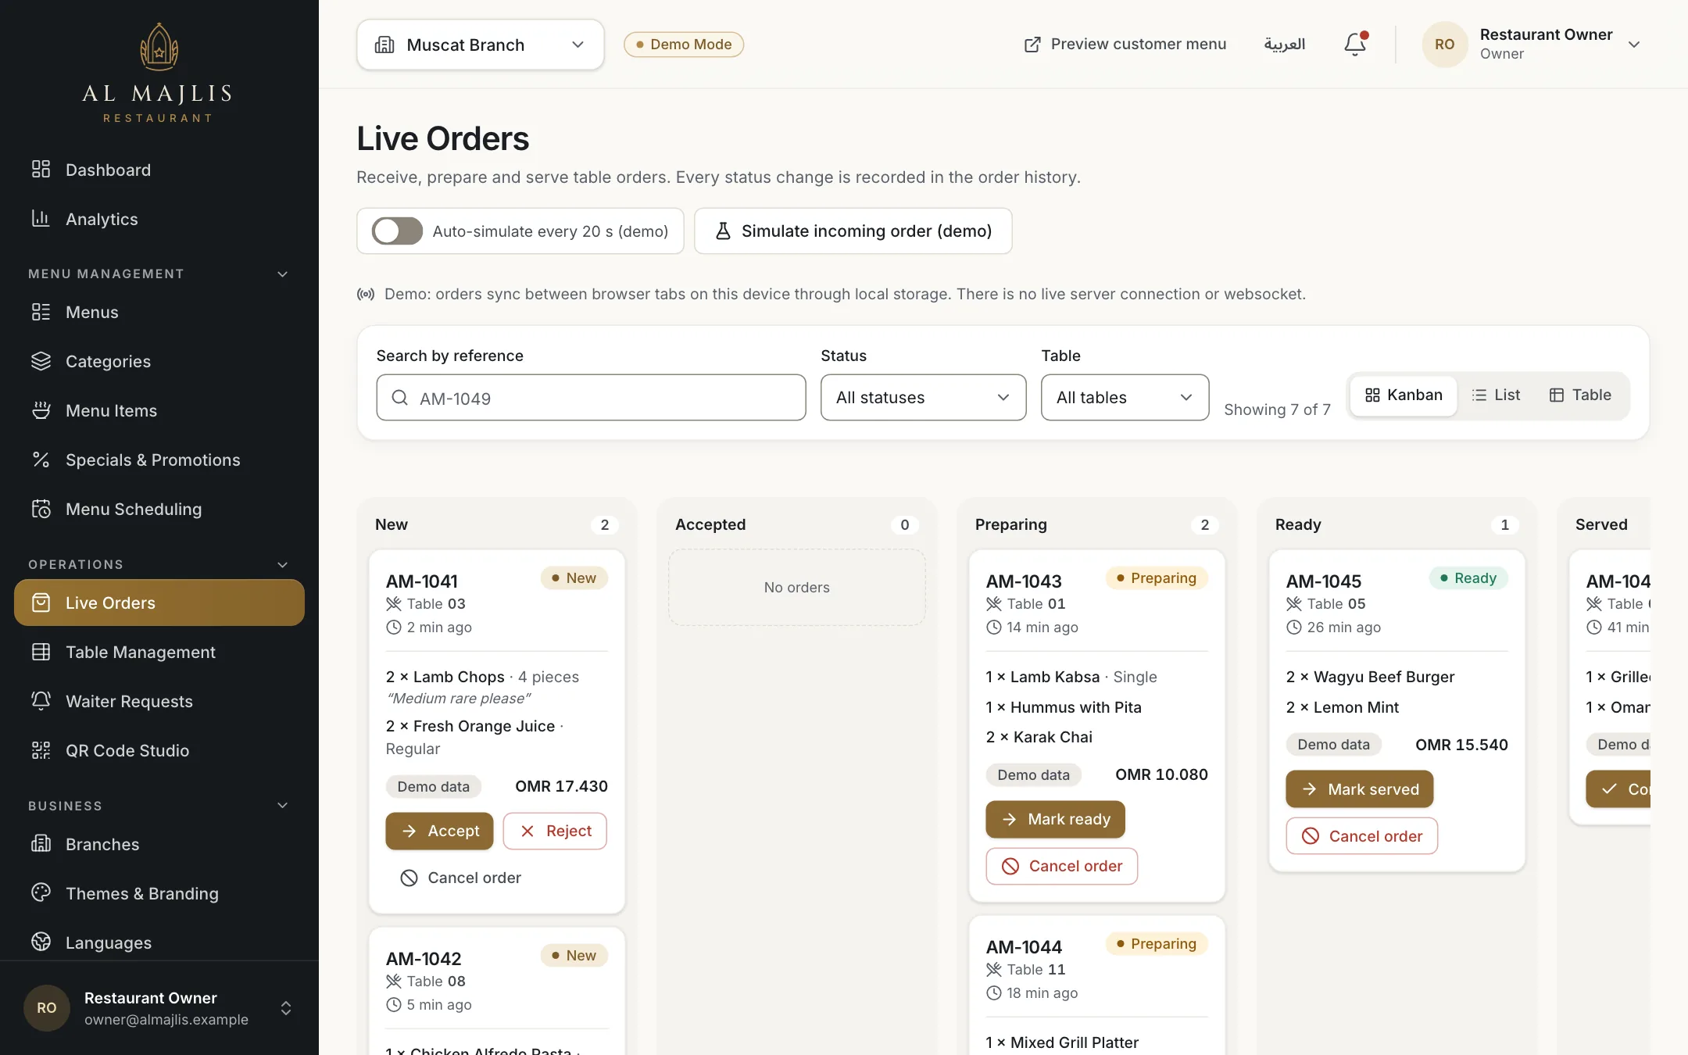The height and width of the screenshot is (1055, 1688).
Task: Open the All tables dropdown
Action: [1125, 397]
